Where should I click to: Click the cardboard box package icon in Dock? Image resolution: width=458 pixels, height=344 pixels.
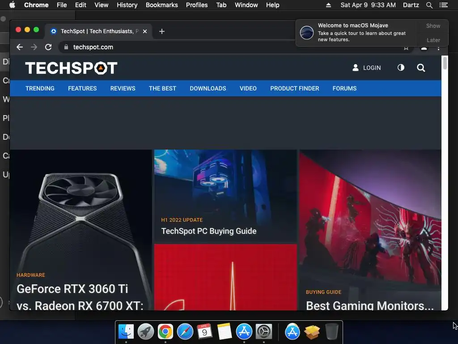(x=312, y=331)
